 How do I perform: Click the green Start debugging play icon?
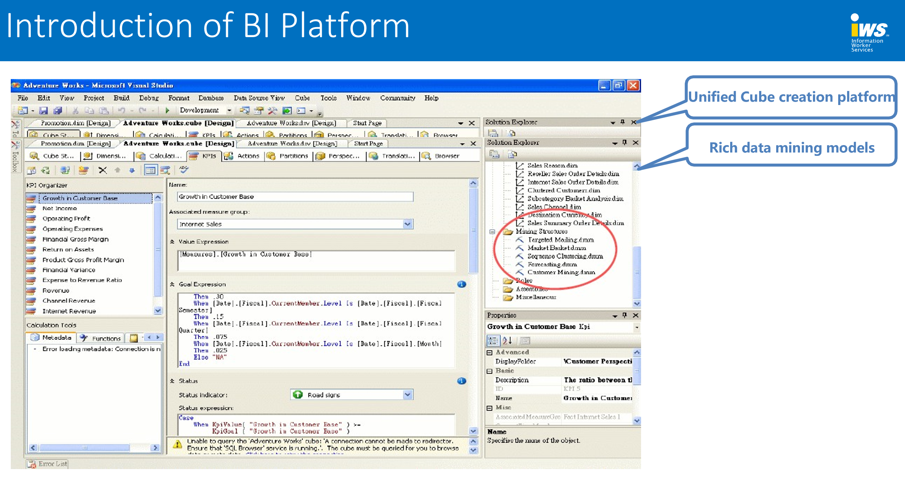(167, 111)
